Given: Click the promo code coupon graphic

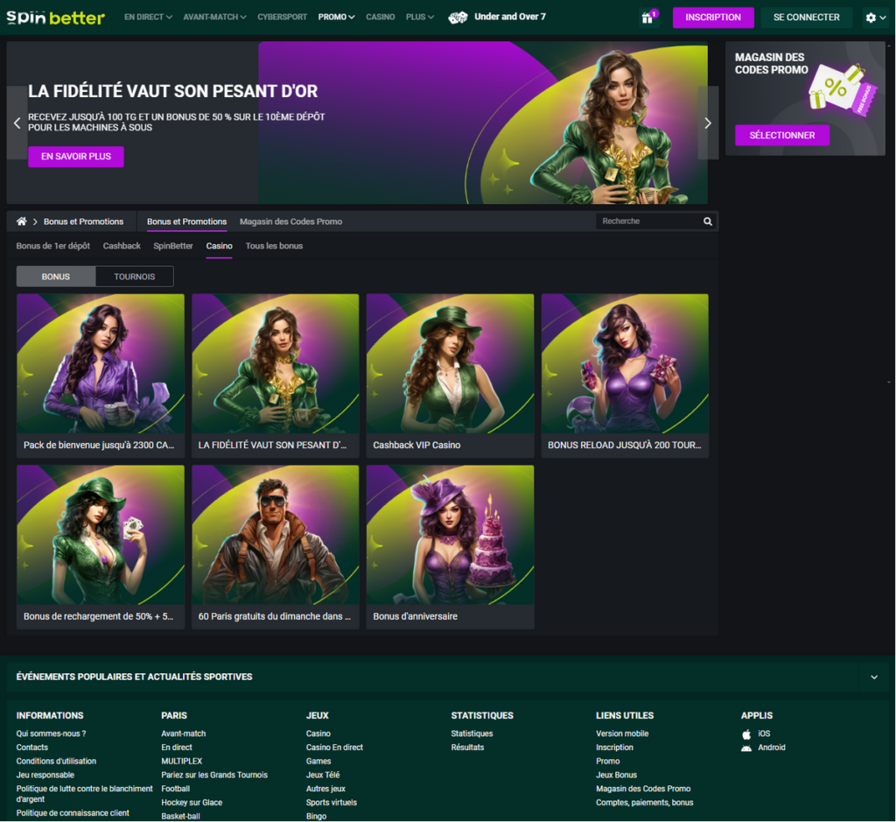Looking at the screenshot, I should (x=842, y=88).
